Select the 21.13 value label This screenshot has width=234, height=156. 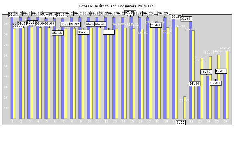184,100
